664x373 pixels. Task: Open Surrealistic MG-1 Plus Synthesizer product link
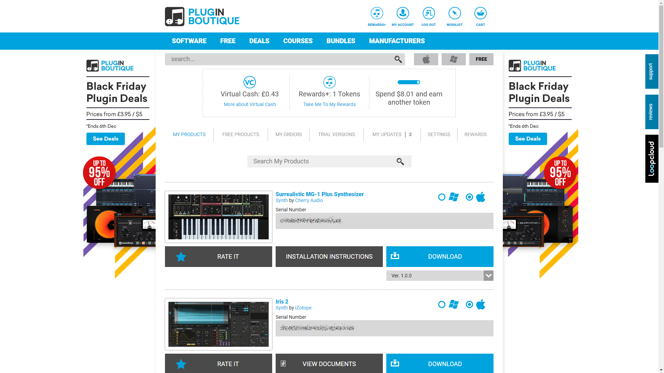[320, 194]
